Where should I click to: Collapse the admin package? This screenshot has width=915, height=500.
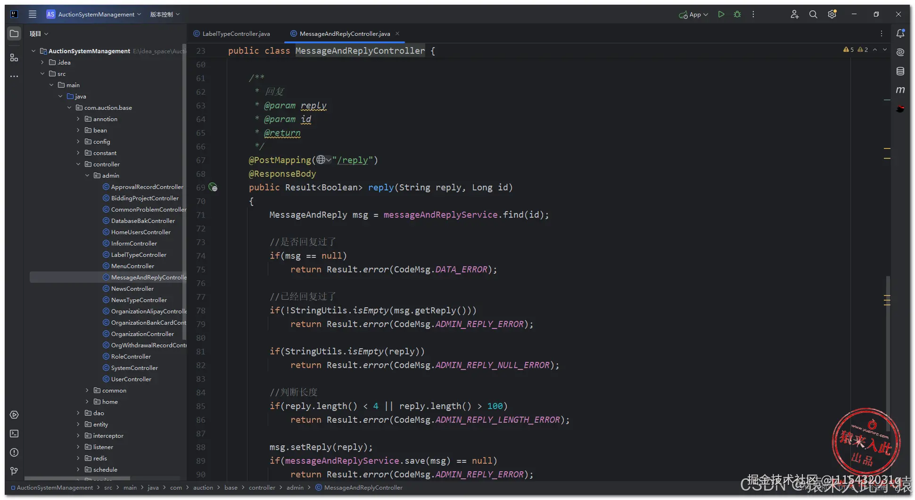pos(87,175)
